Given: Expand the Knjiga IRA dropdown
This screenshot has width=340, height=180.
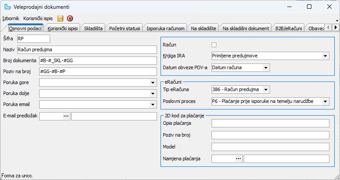Looking at the screenshot, I should click(325, 56).
